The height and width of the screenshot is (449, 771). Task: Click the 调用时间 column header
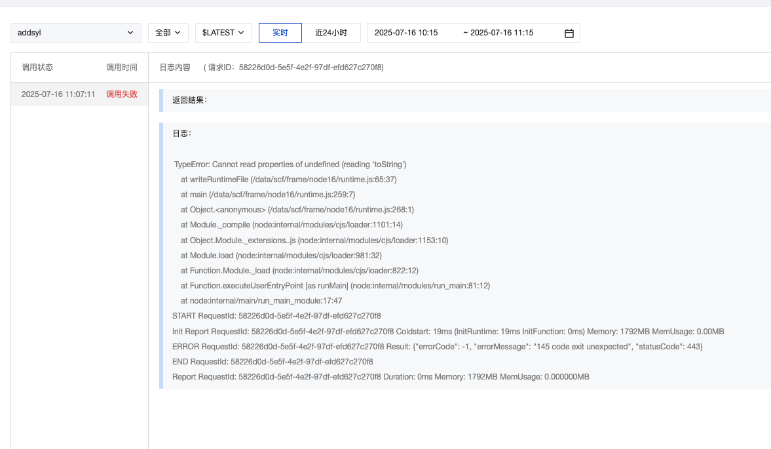pos(122,68)
